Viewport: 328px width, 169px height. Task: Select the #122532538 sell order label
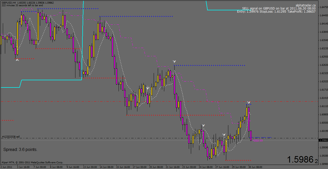(11, 136)
